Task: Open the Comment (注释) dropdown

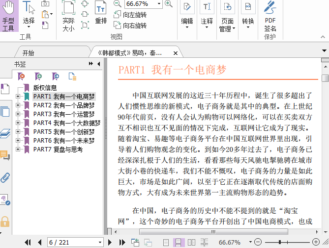Action: [x=207, y=15]
